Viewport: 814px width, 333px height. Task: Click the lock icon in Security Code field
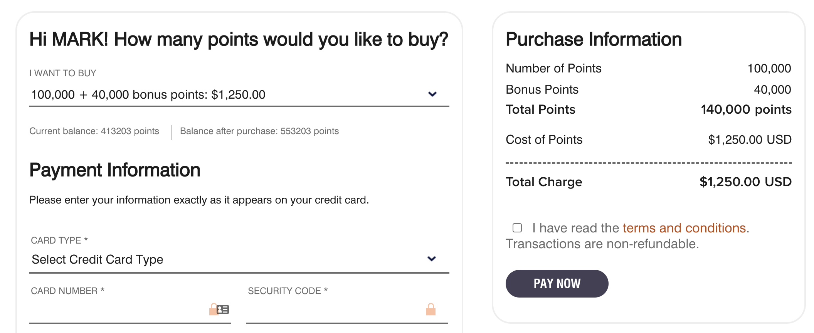pyautogui.click(x=431, y=309)
